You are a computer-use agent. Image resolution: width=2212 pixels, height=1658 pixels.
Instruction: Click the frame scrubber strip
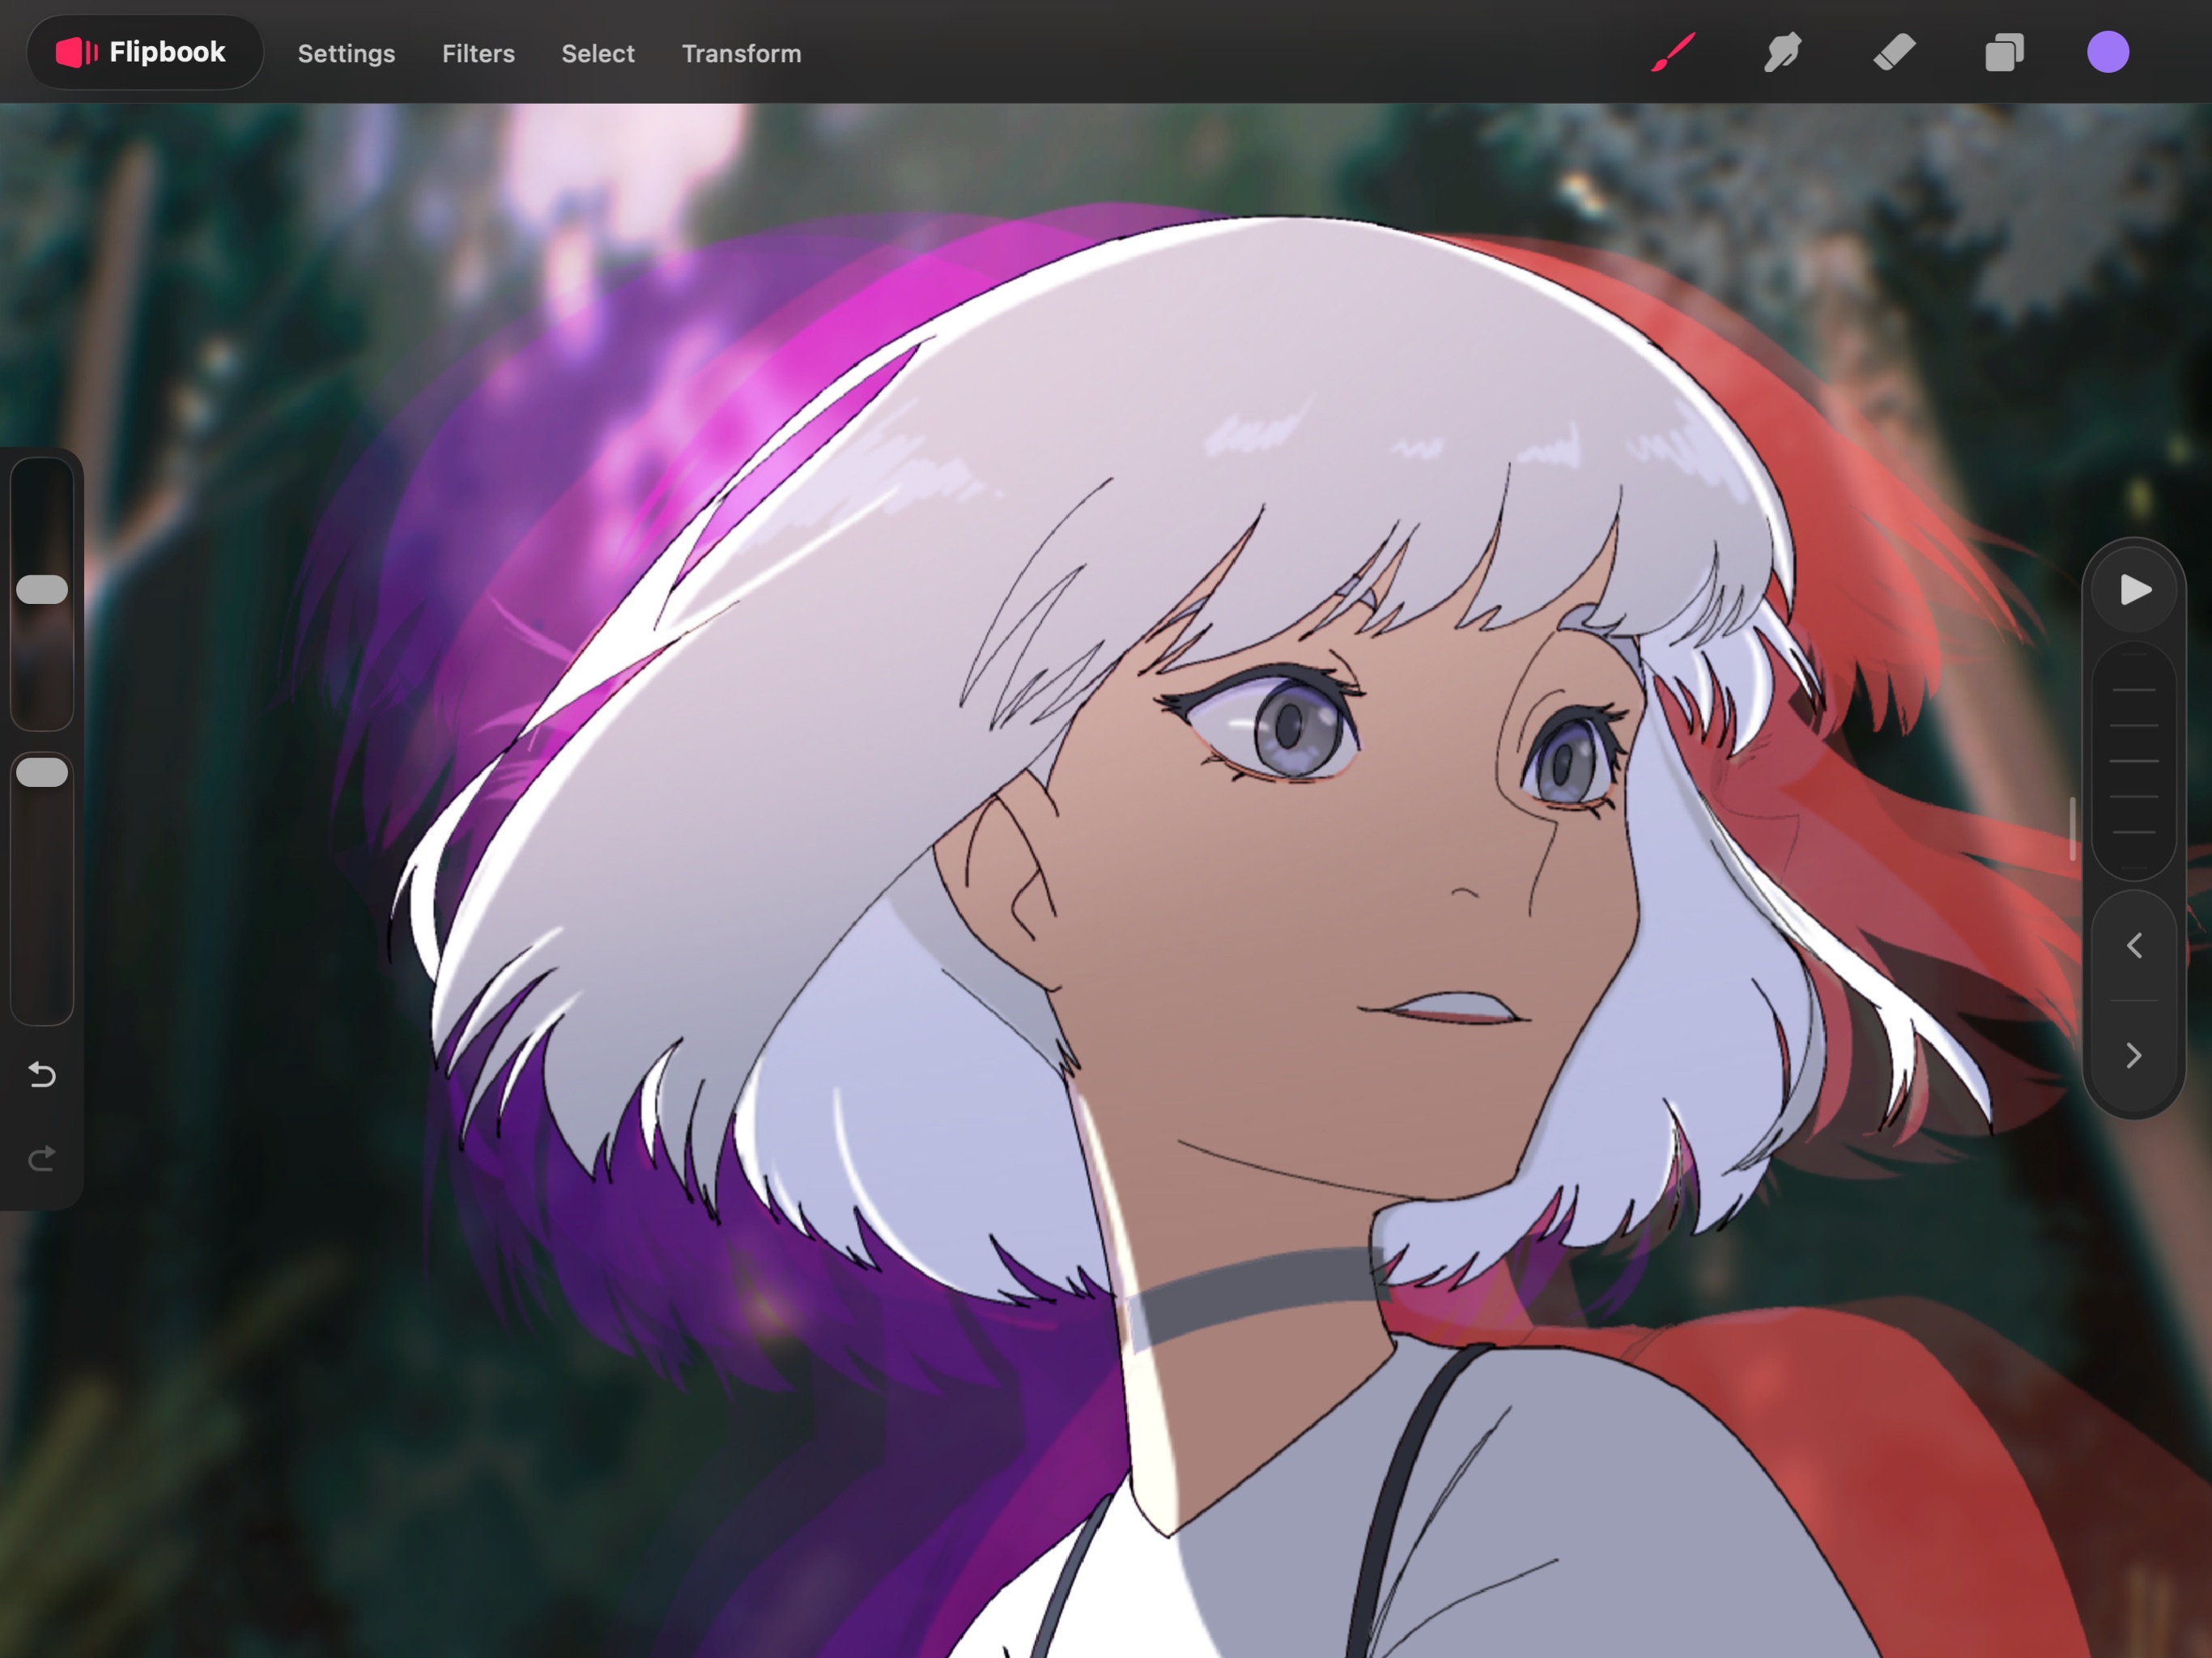pyautogui.click(x=2134, y=761)
